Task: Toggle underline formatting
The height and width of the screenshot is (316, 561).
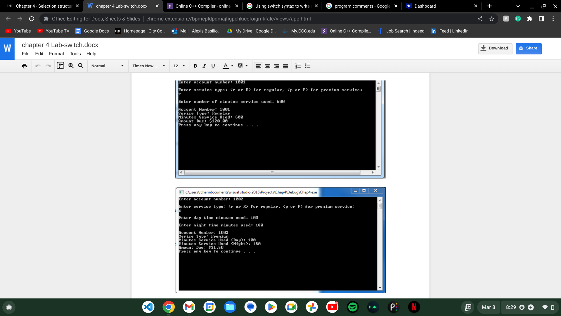Action: (x=213, y=66)
